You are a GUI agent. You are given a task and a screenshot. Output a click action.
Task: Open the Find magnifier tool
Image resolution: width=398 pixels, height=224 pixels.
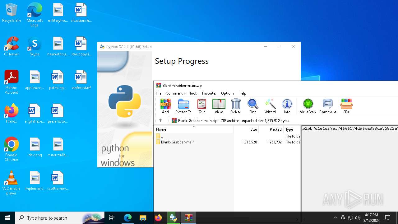click(253, 106)
